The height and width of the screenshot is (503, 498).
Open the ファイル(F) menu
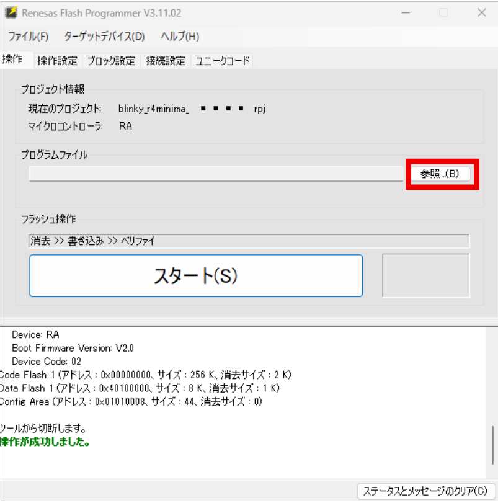pyautogui.click(x=28, y=37)
